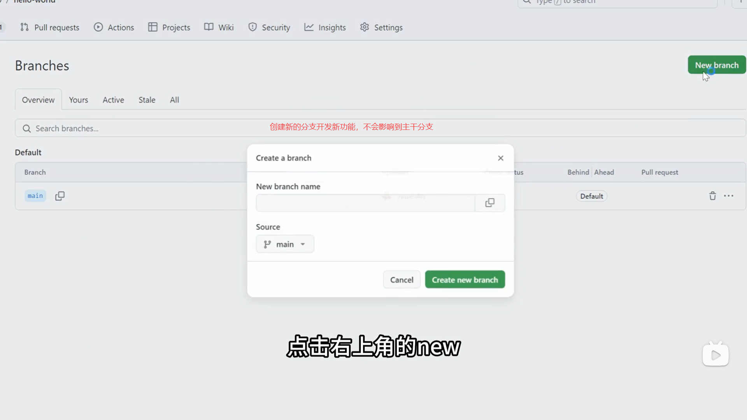Open Insights graph tab
747x420 pixels.
[x=325, y=27]
